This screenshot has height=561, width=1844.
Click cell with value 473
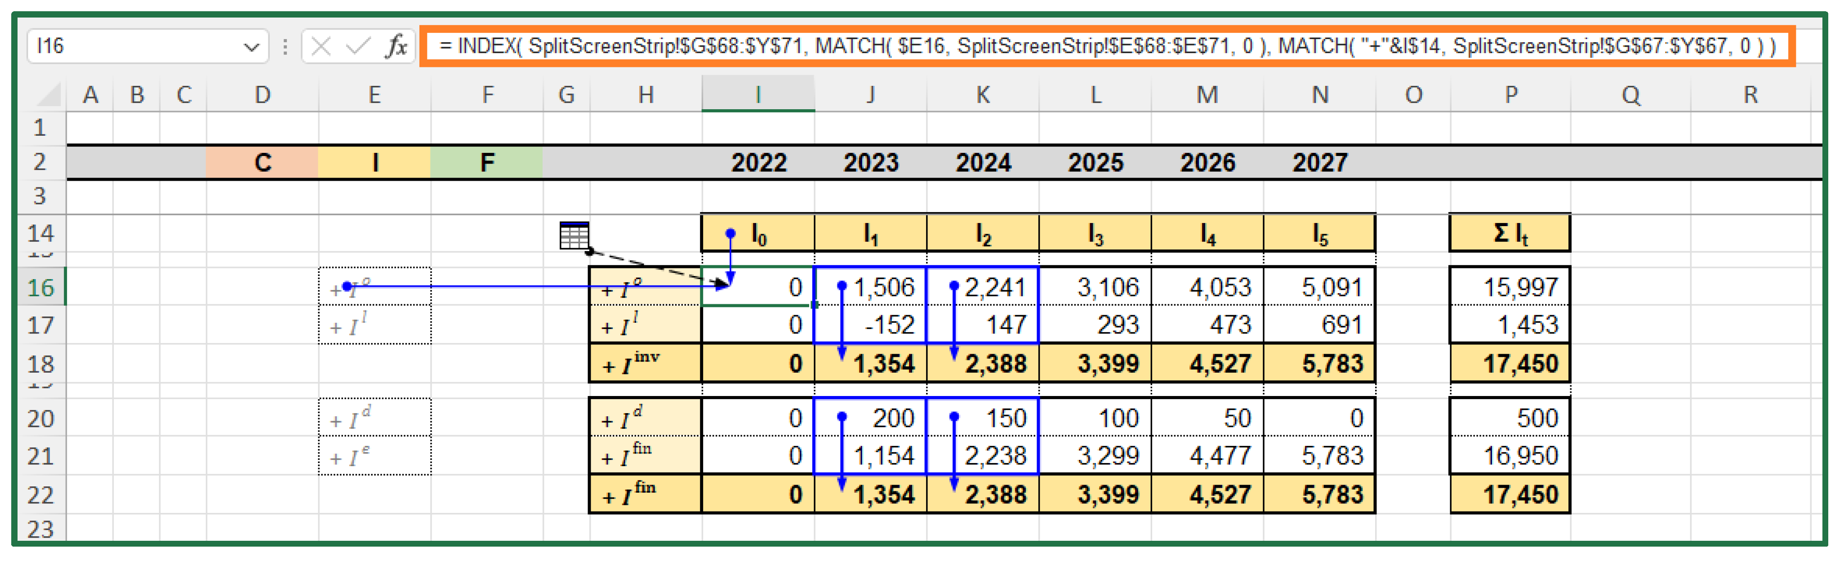coord(1207,325)
